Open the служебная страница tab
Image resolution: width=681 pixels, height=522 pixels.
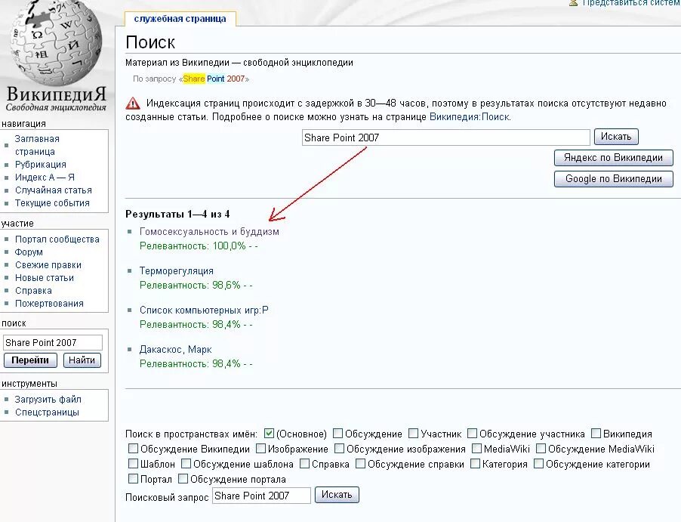180,19
